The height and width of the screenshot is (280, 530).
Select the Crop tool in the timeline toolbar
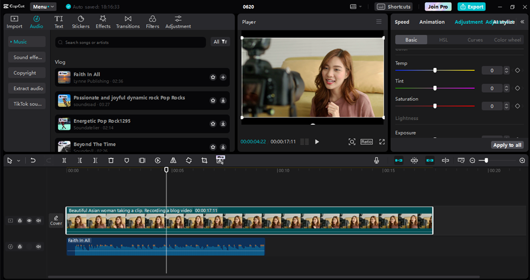204,160
